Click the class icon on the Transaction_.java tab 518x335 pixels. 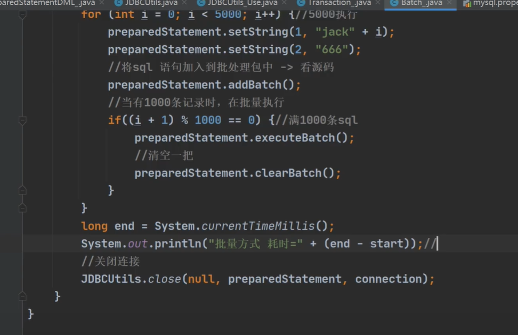coord(301,3)
